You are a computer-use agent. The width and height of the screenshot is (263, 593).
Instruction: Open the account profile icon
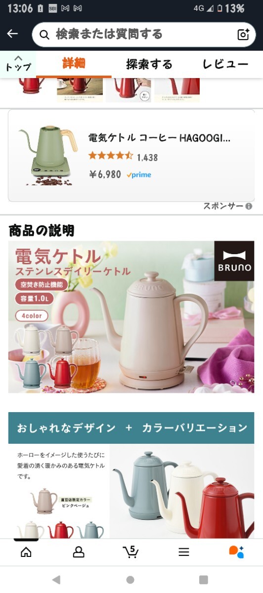pos(79,552)
